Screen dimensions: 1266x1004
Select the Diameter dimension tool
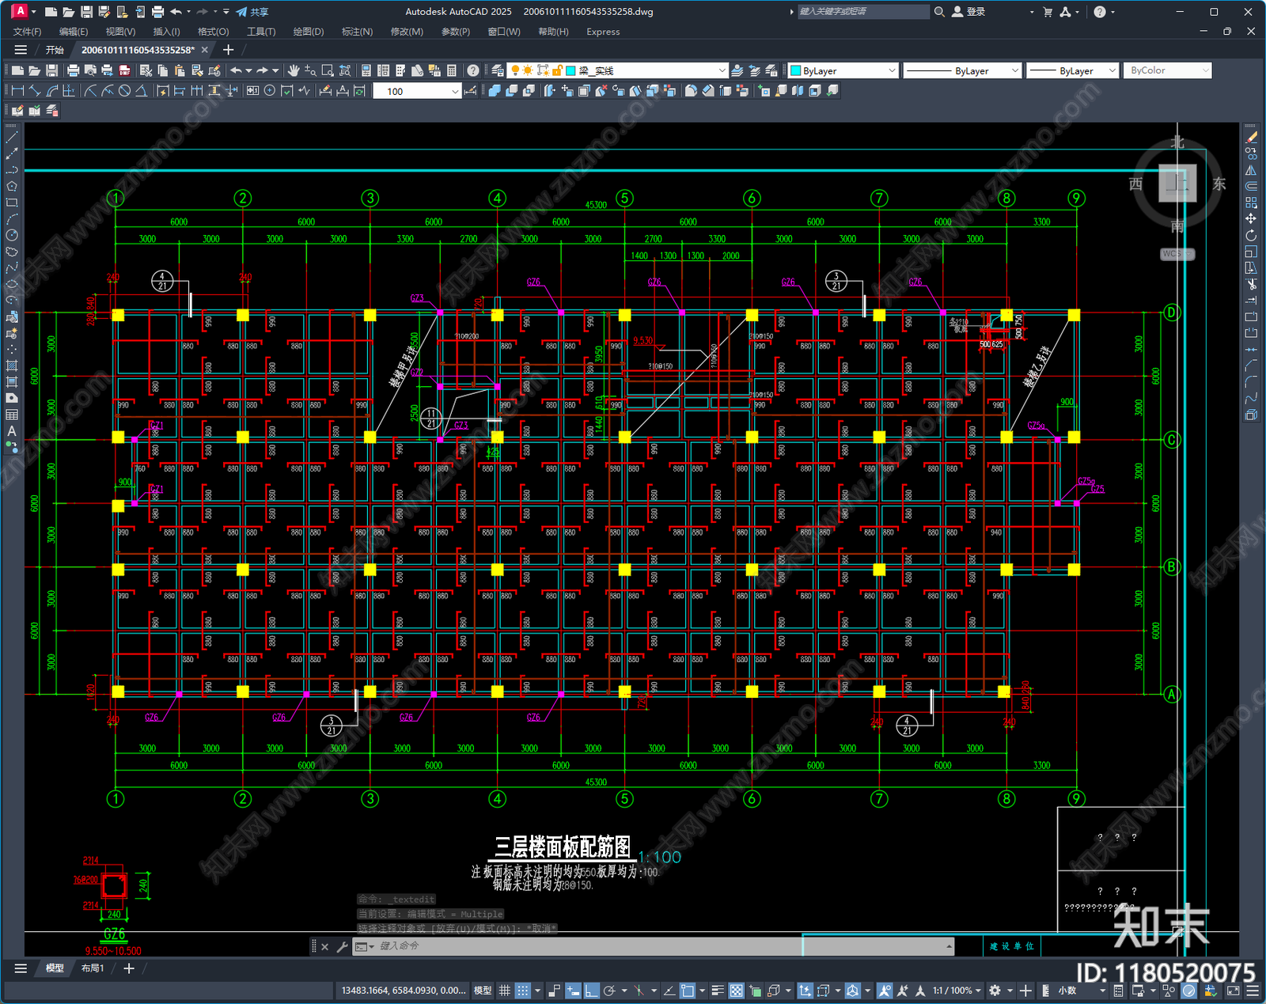[x=124, y=91]
